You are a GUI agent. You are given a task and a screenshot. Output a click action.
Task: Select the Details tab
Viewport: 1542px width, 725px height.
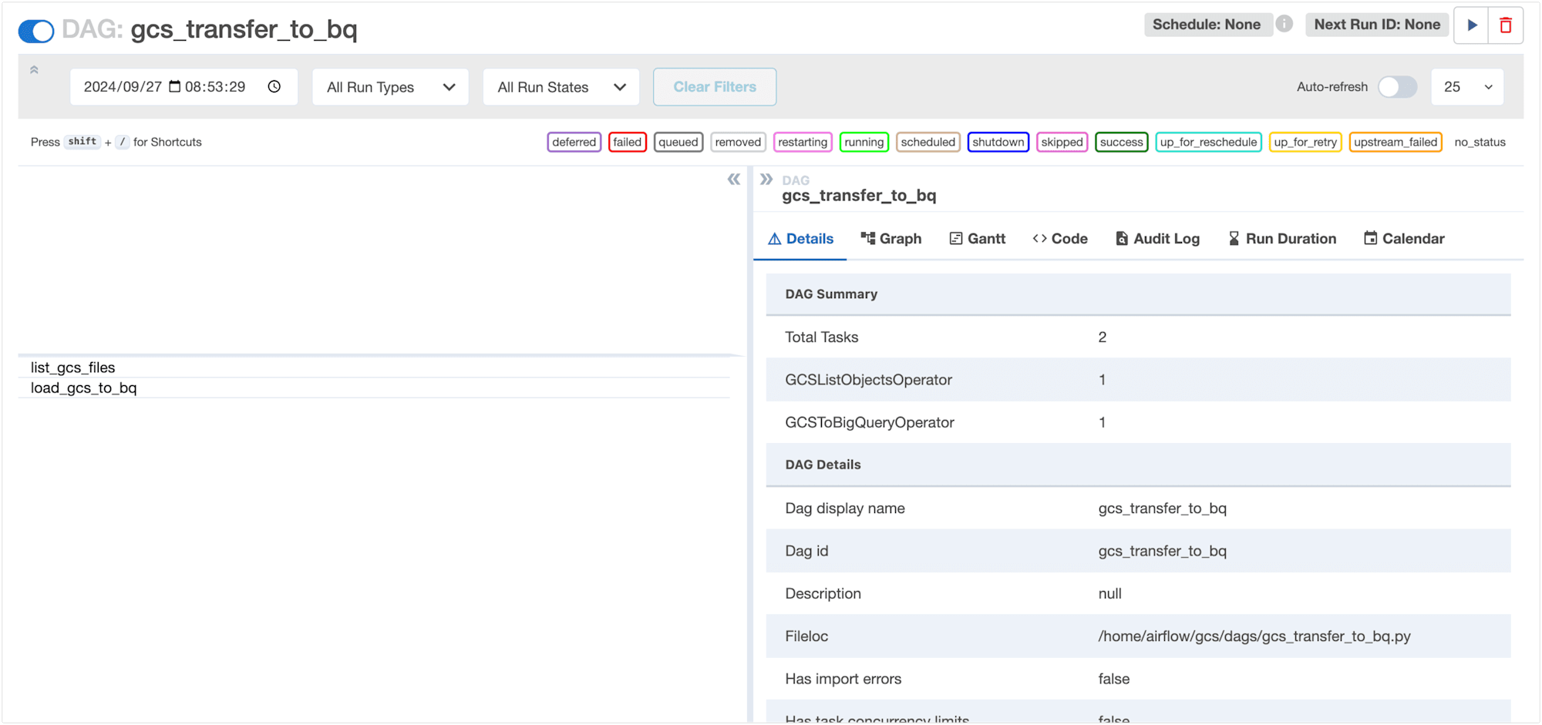[800, 239]
